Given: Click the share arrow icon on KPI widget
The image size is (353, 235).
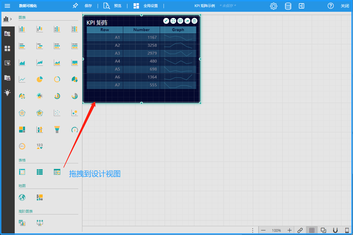Looking at the screenshot, I should tap(187, 21).
